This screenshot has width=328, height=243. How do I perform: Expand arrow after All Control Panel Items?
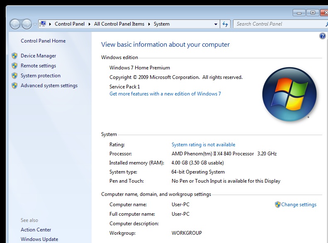click(x=149, y=24)
